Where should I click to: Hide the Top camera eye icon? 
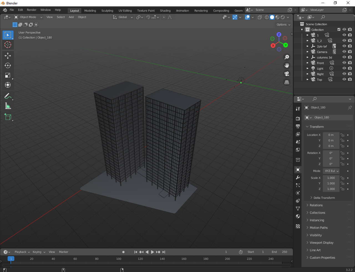coord(344,79)
